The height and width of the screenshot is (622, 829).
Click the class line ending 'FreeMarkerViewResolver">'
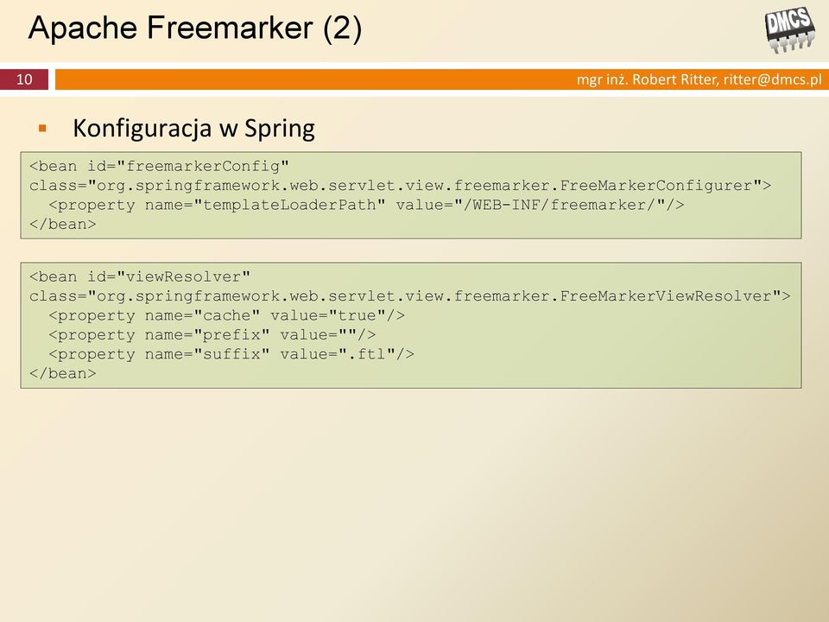tap(409, 296)
